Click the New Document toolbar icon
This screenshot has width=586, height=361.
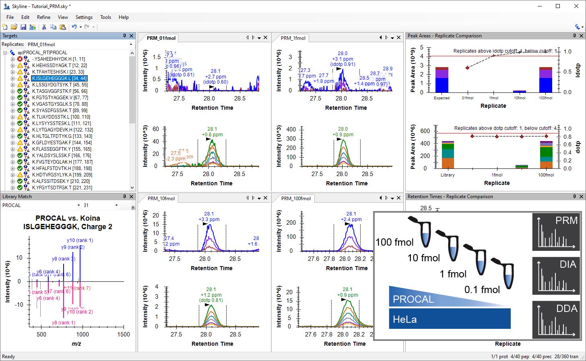(x=5, y=27)
